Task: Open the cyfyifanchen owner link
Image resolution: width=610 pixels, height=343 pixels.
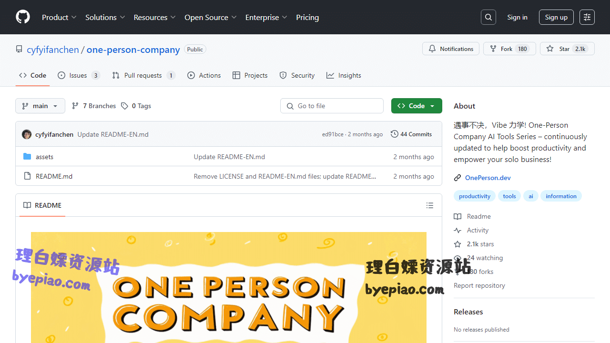Action: (x=53, y=50)
